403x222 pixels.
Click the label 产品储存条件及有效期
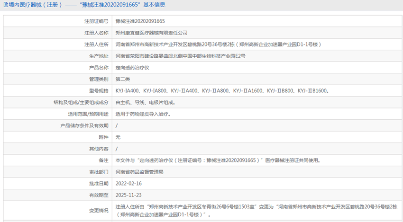coord(84,125)
